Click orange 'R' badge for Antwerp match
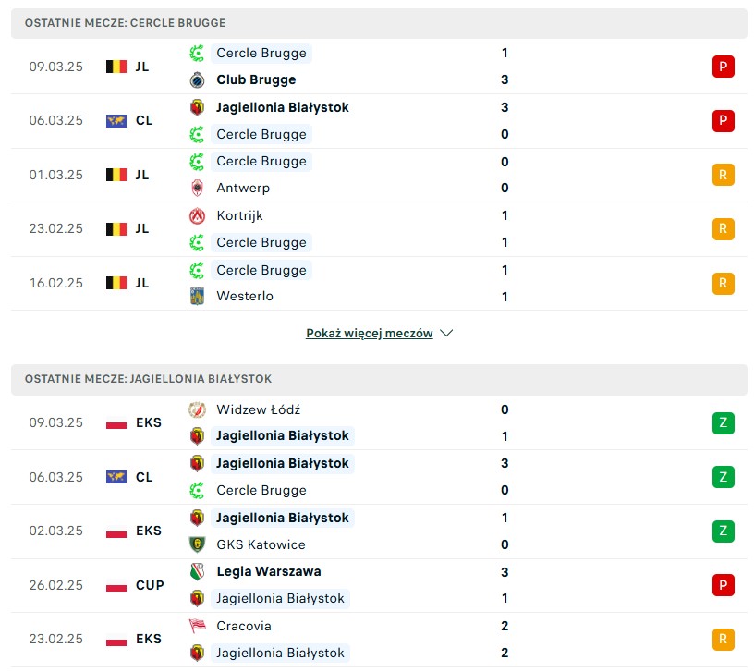 [x=724, y=175]
